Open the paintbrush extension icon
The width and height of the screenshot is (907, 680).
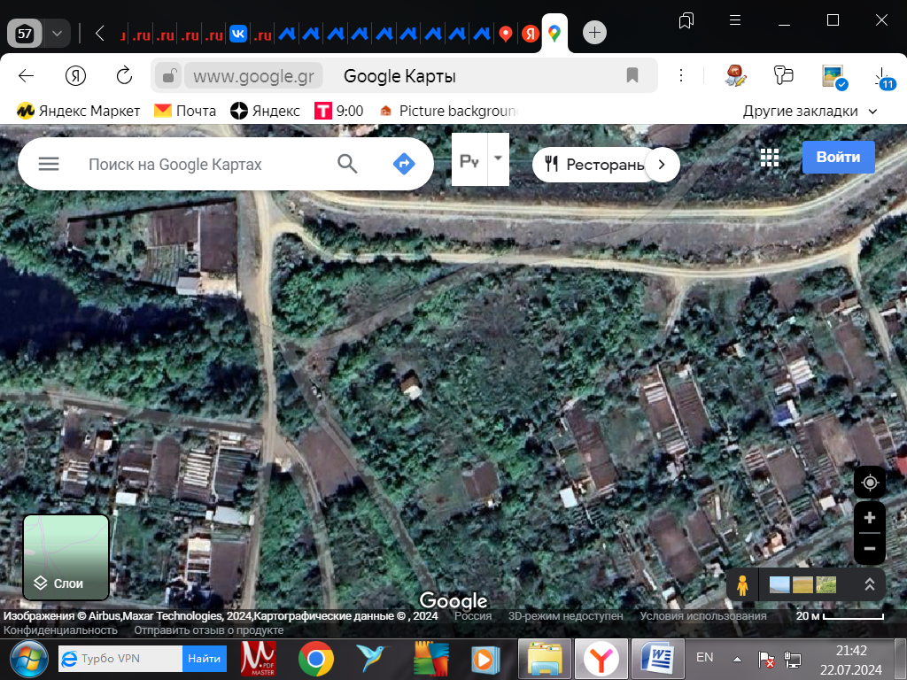click(x=735, y=76)
